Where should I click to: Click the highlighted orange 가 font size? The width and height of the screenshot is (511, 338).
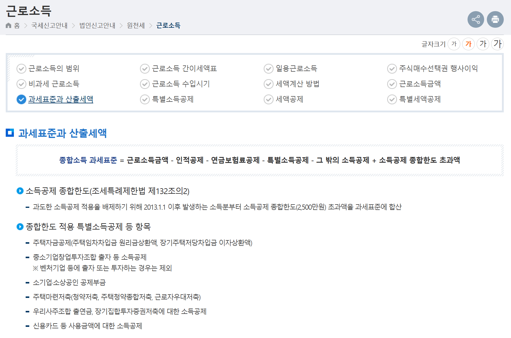468,44
